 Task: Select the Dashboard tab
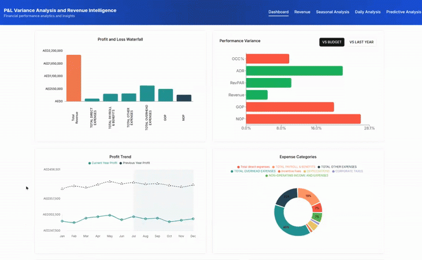[278, 12]
